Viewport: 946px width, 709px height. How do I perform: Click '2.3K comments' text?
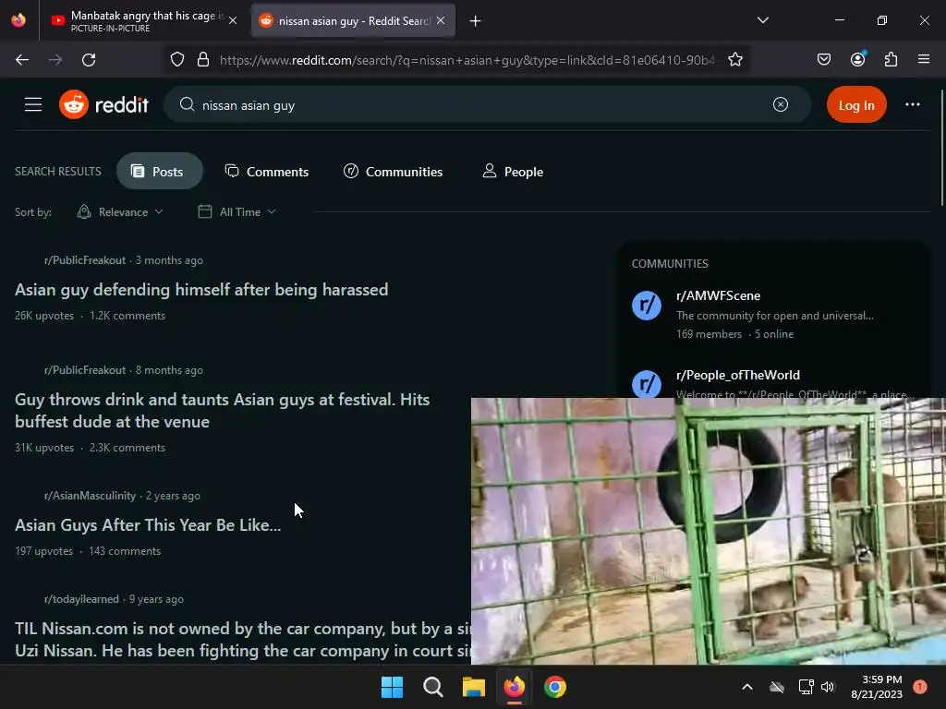pyautogui.click(x=127, y=448)
